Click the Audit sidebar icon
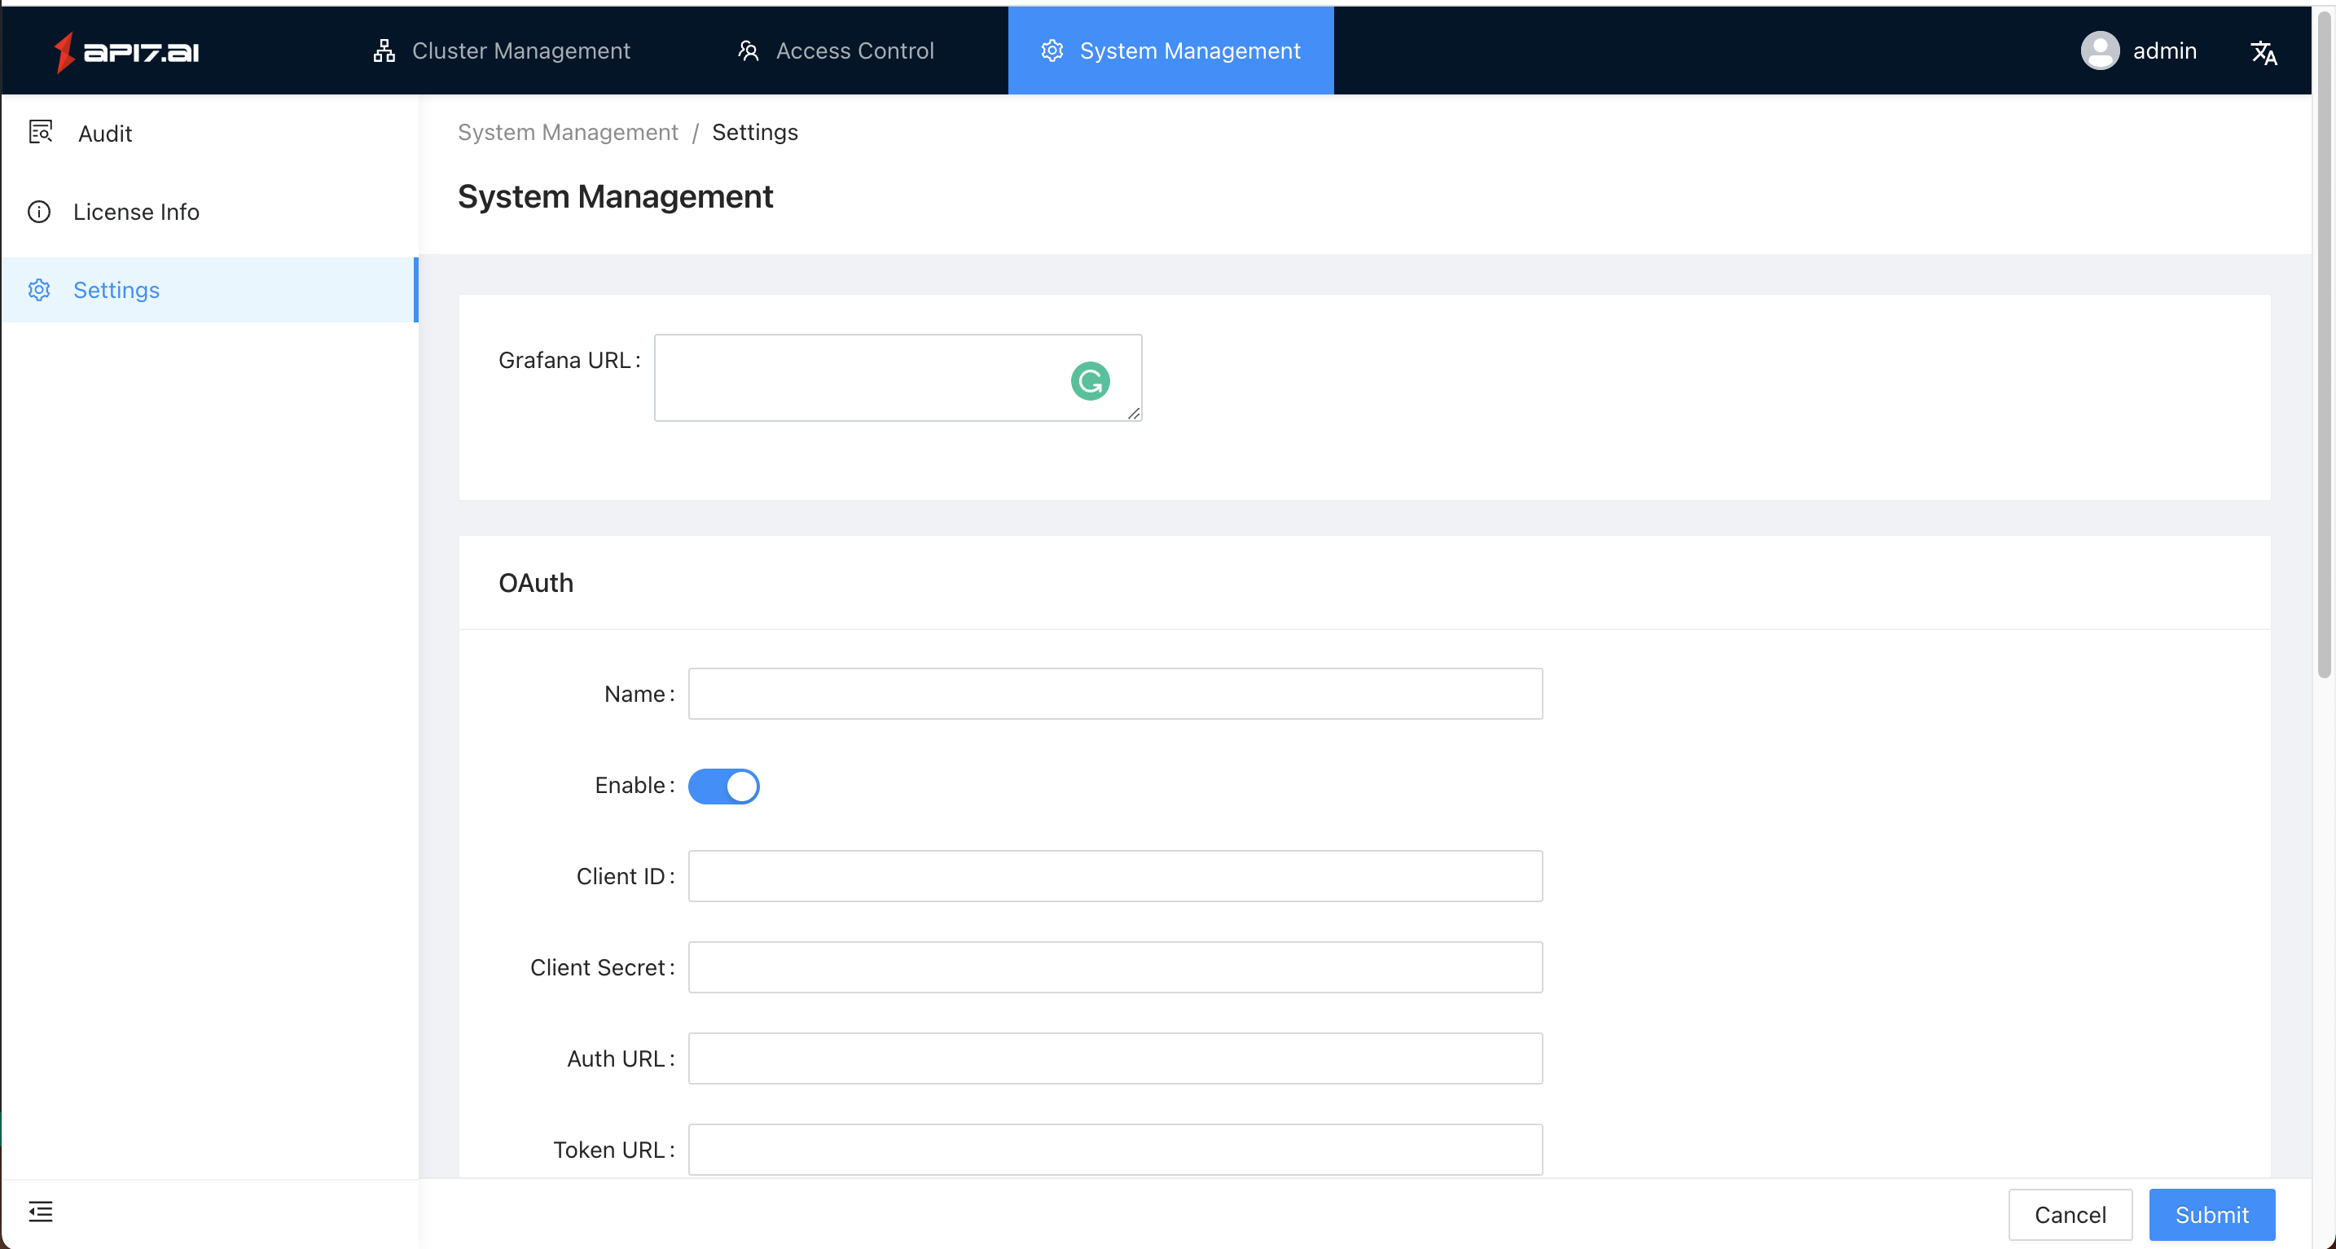This screenshot has height=1249, width=2336. (40, 131)
